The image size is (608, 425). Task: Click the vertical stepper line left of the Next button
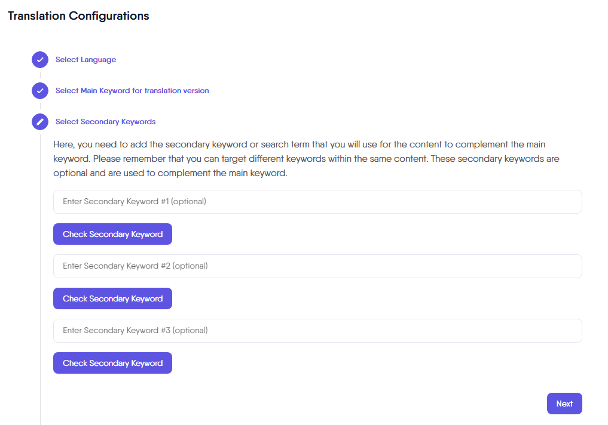(40, 404)
